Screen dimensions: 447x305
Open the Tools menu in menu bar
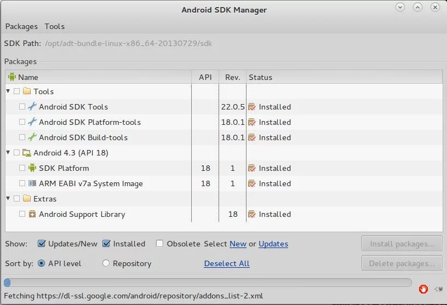tap(54, 26)
